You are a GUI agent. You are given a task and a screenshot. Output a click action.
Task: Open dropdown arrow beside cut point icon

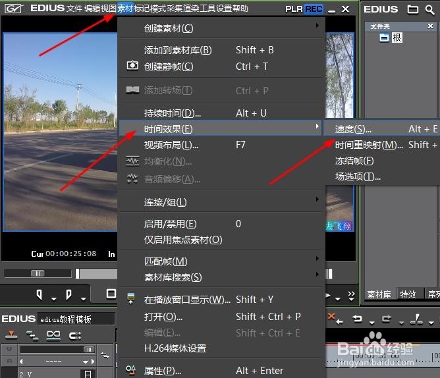[x=431, y=323]
